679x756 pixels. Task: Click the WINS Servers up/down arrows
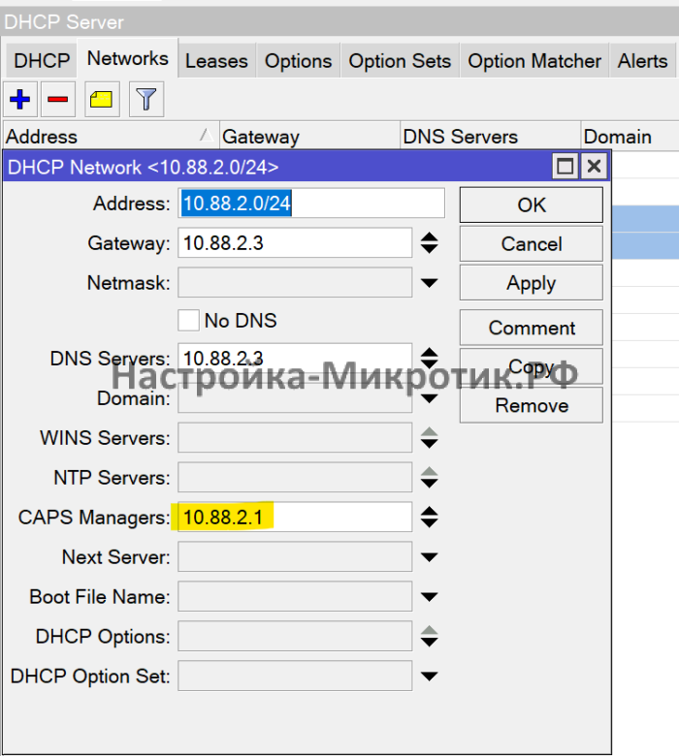click(x=429, y=438)
